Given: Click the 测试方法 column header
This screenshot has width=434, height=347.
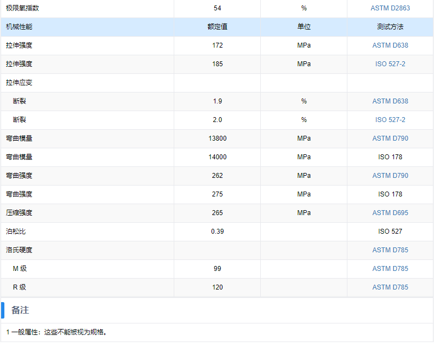Looking at the screenshot, I should coord(390,27).
